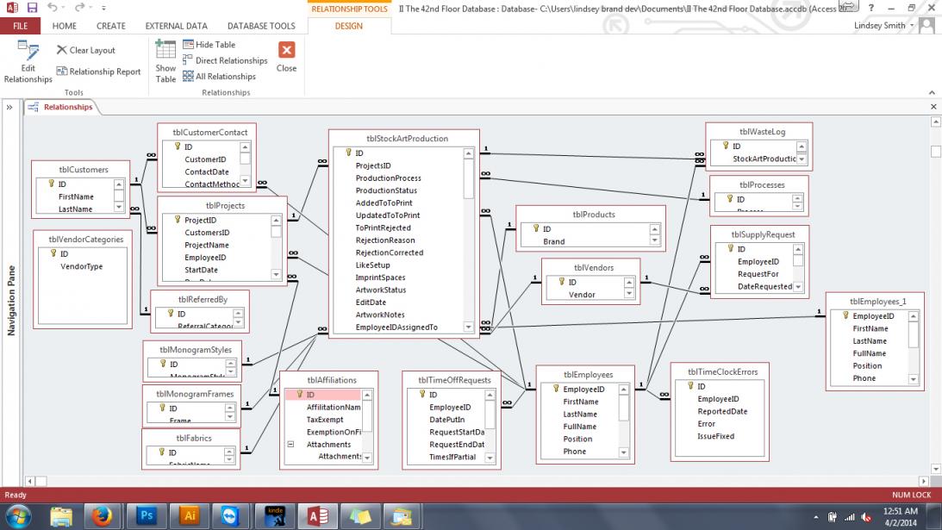
Task: Open the DATABASE TOOLS tab
Action: [x=261, y=26]
